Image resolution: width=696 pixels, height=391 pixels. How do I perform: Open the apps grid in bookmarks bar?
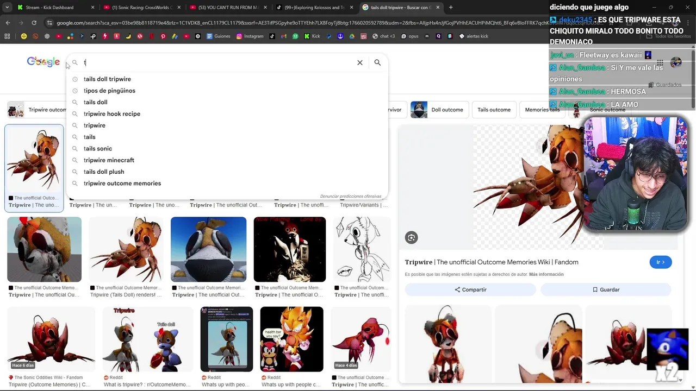click(x=7, y=36)
